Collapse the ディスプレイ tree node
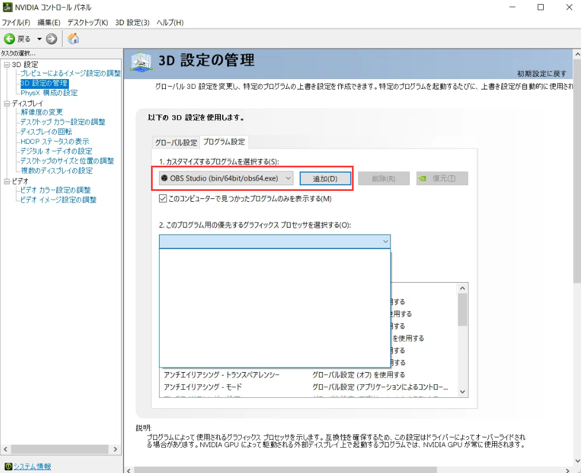The height and width of the screenshot is (473, 581). pyautogui.click(x=7, y=103)
